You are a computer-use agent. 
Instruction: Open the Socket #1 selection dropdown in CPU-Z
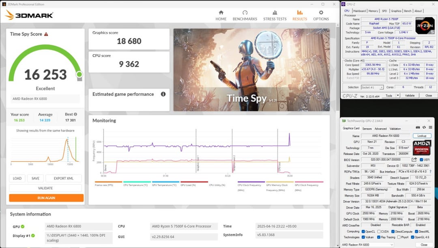372,87
